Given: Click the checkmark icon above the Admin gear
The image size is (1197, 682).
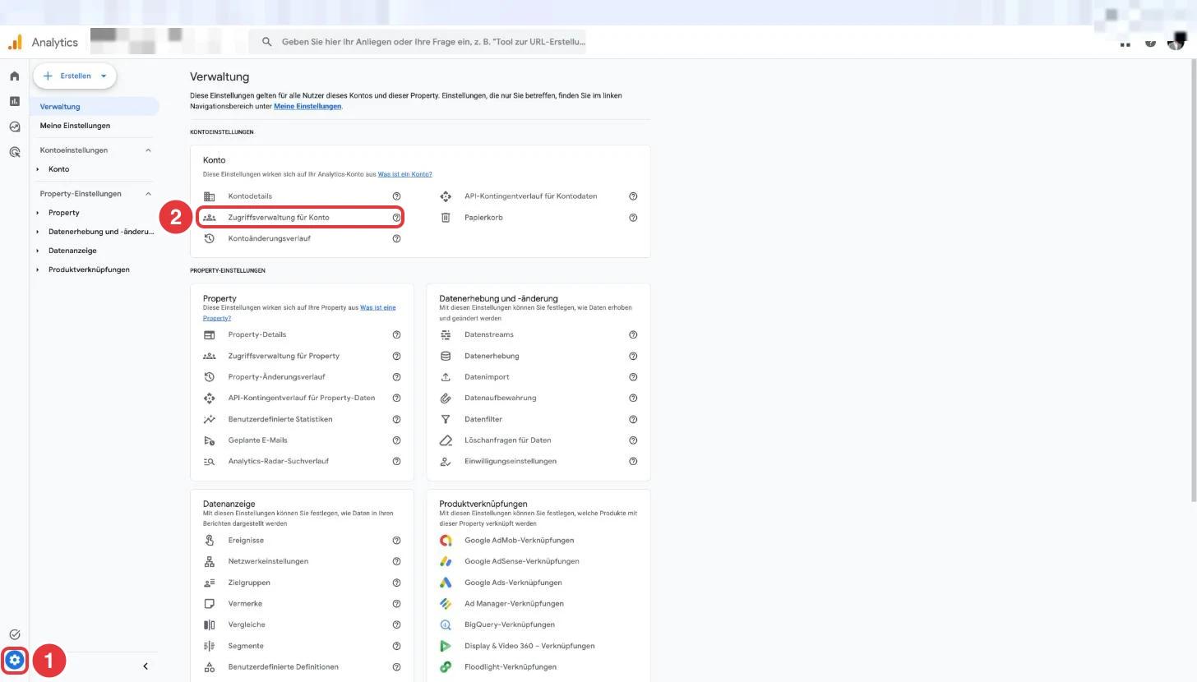Looking at the screenshot, I should [14, 634].
